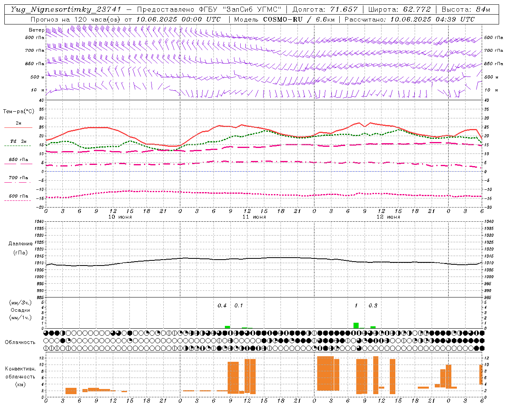This screenshot has width=505, height=404.
Task: Click the computed time 10.06.2025 04:39 UTC
Action: (432, 19)
